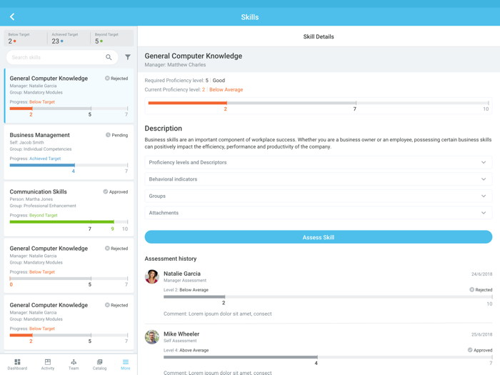Click 'Level 2: Below Average' label
The image size is (500, 375).
click(186, 290)
